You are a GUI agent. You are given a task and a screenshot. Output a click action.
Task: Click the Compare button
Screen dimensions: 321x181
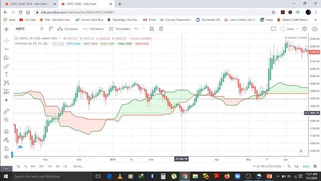68,29
